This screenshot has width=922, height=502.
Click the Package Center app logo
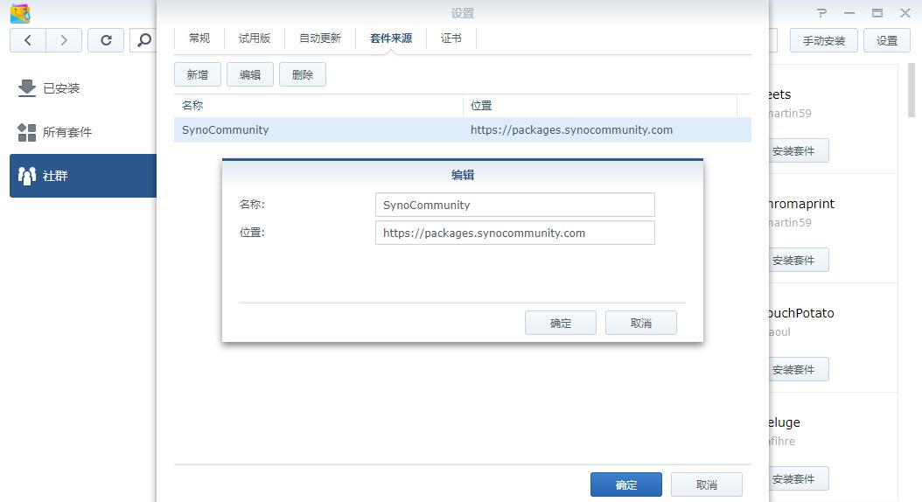point(20,13)
